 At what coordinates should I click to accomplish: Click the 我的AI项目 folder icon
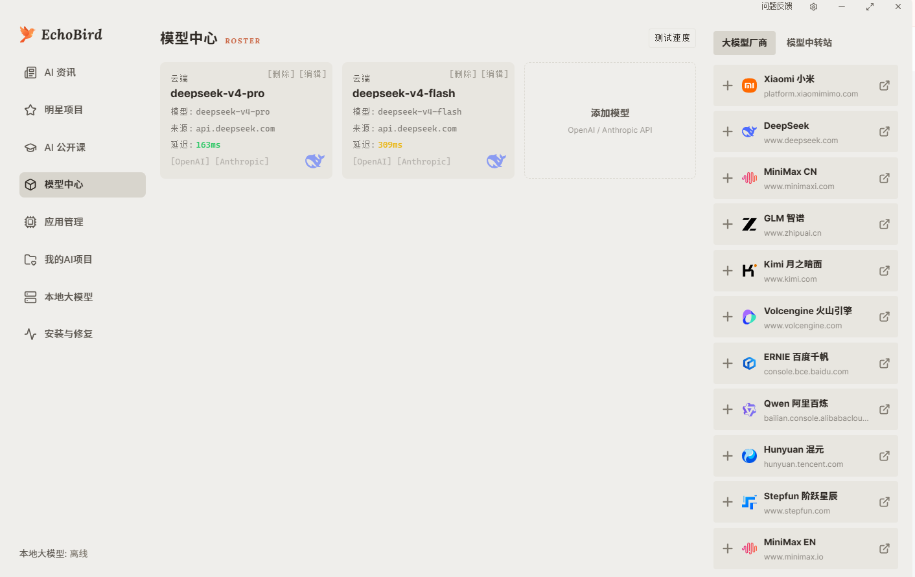(30, 260)
